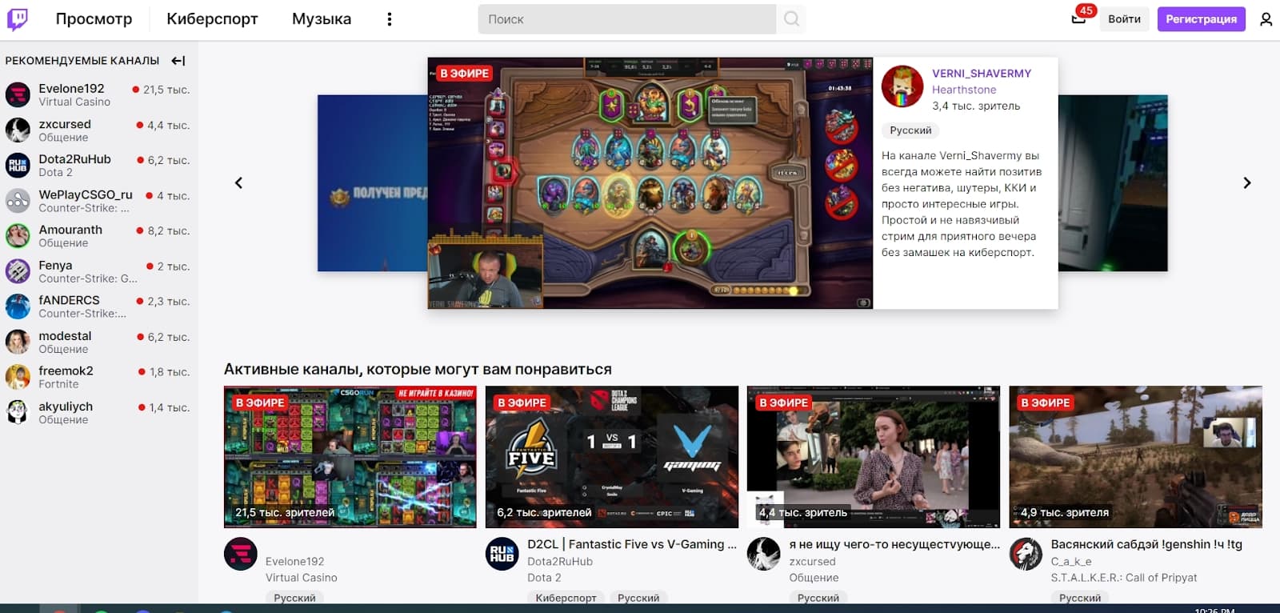Viewport: 1280px width, 613px height.
Task: Go to next carousel stream
Action: coord(1246,183)
